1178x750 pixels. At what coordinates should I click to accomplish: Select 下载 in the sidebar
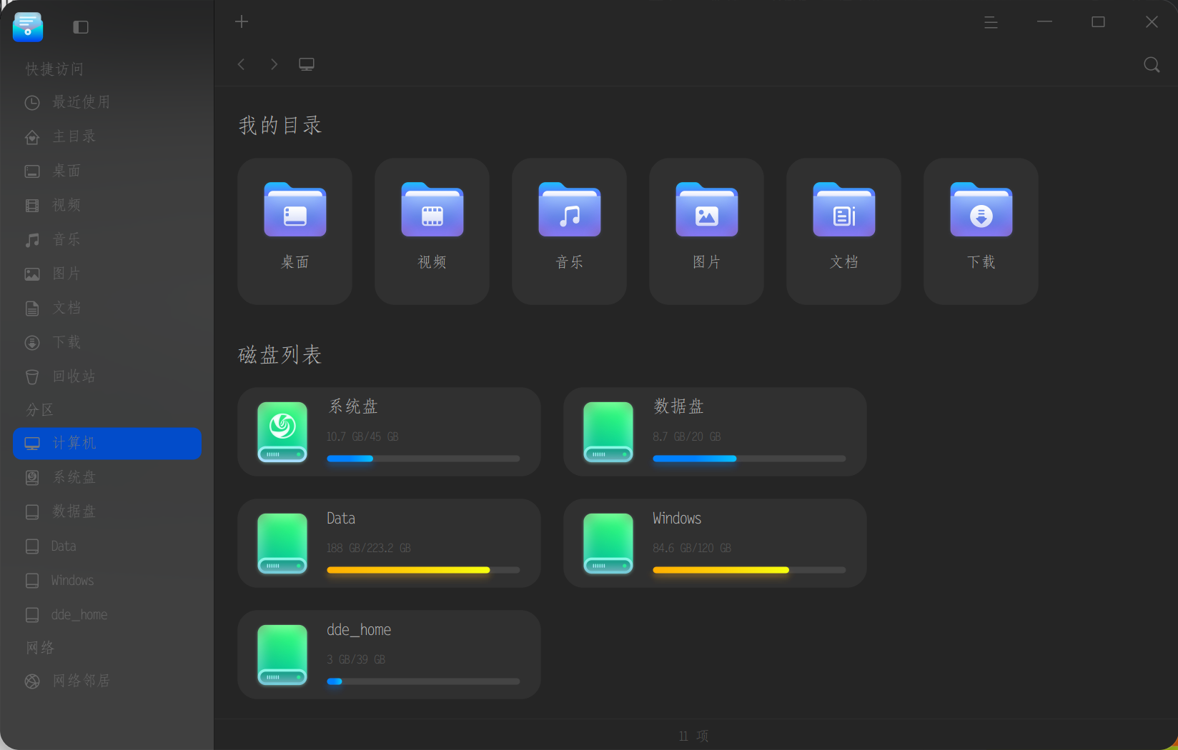tap(107, 342)
